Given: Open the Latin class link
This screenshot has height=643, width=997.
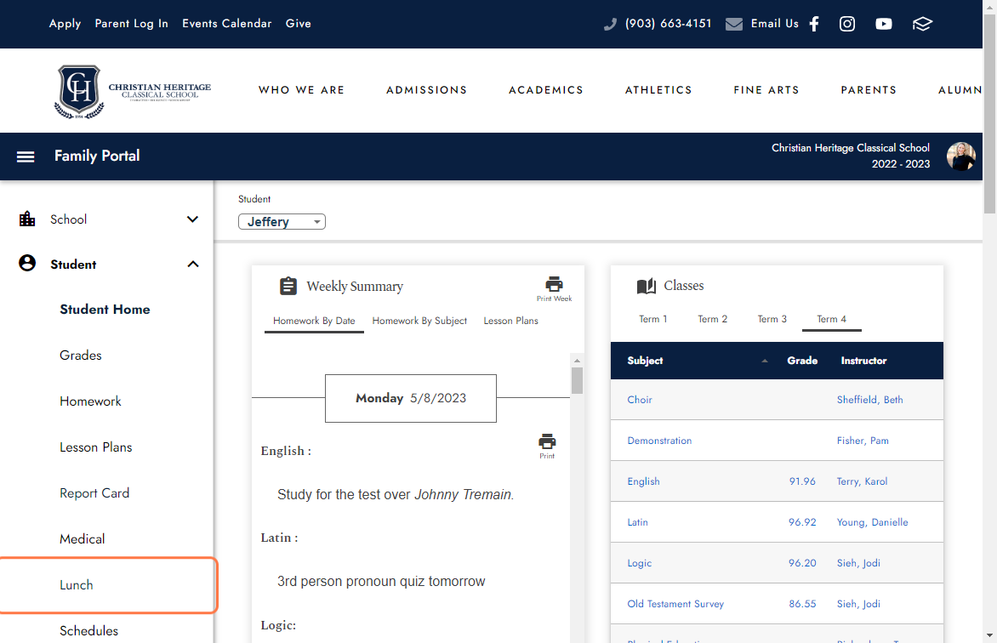Looking at the screenshot, I should pos(638,522).
